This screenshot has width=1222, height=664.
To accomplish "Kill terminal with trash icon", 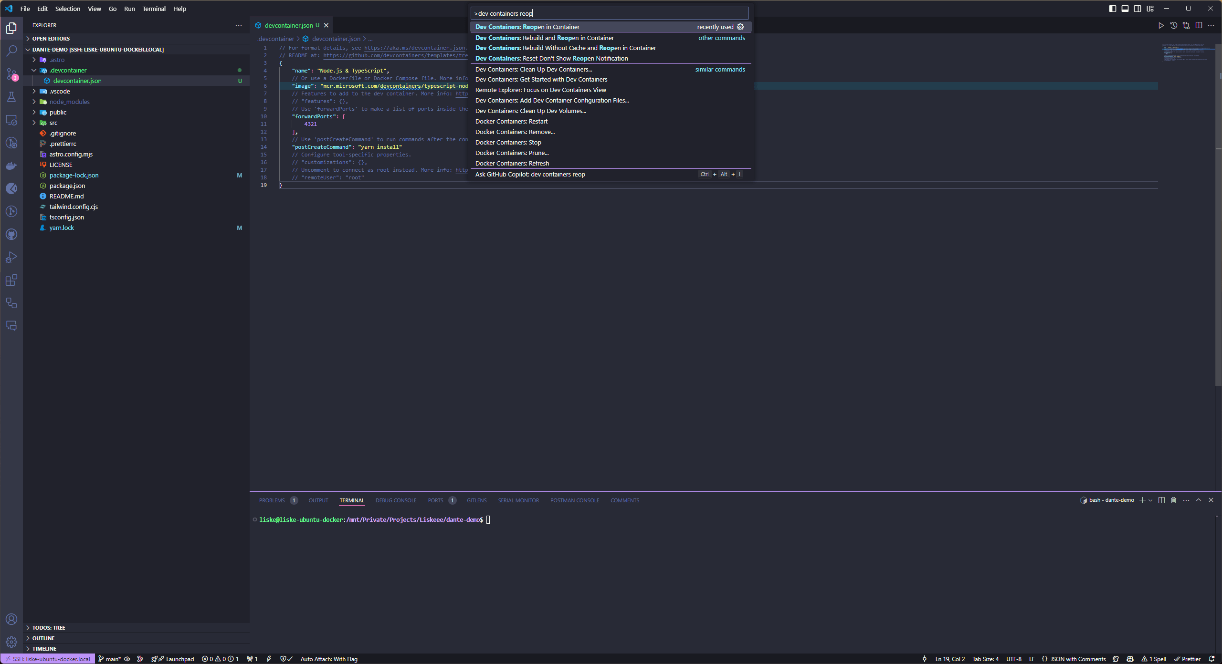I will click(x=1174, y=500).
